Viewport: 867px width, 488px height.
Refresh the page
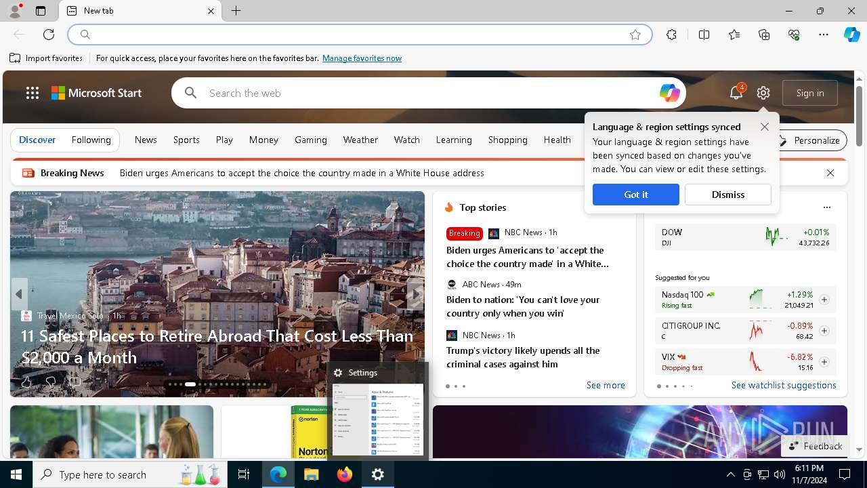click(x=49, y=35)
